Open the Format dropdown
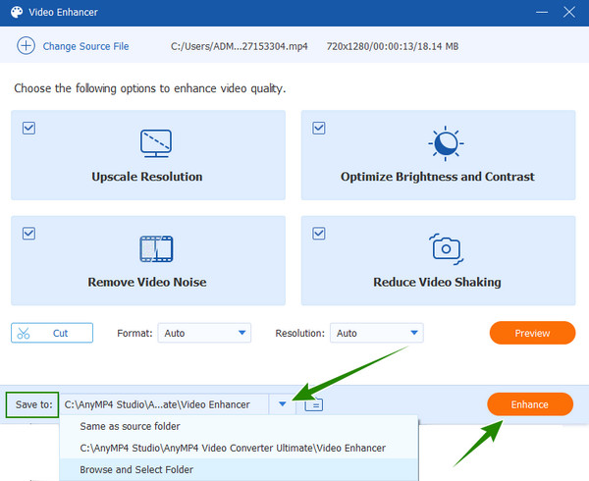Image resolution: width=589 pixels, height=481 pixels. (204, 333)
